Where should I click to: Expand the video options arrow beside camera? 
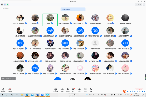[x=13, y=90]
